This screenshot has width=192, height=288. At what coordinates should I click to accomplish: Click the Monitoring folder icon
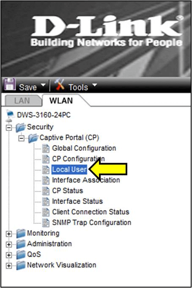(x=21, y=234)
